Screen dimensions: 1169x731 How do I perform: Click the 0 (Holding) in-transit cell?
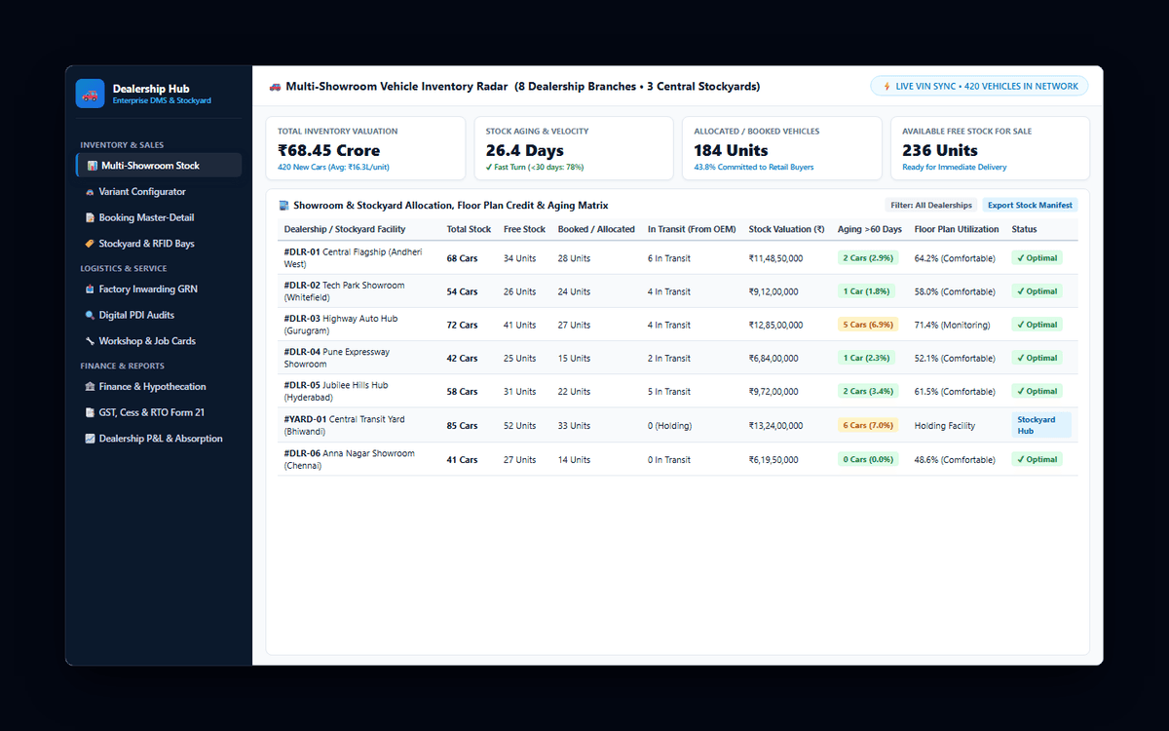(x=669, y=425)
